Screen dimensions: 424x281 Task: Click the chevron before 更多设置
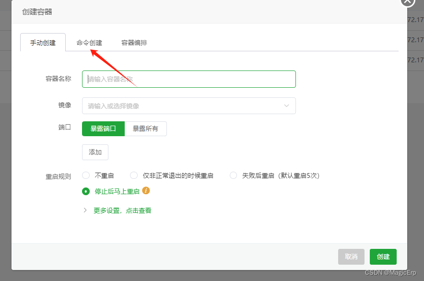[x=85, y=210]
